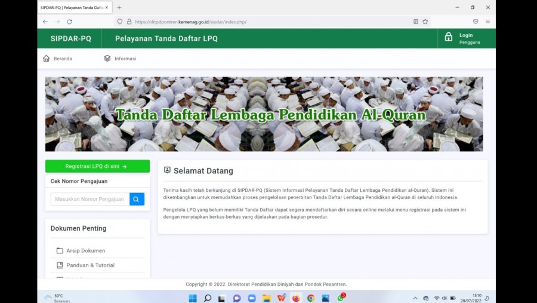Open Google Chrome from the taskbar
This screenshot has height=303, width=537.
311,298
